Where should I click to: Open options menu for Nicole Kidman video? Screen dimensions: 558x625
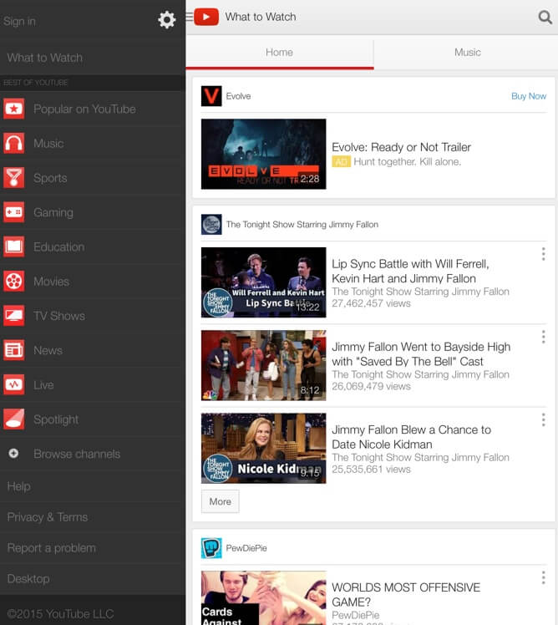tap(543, 419)
